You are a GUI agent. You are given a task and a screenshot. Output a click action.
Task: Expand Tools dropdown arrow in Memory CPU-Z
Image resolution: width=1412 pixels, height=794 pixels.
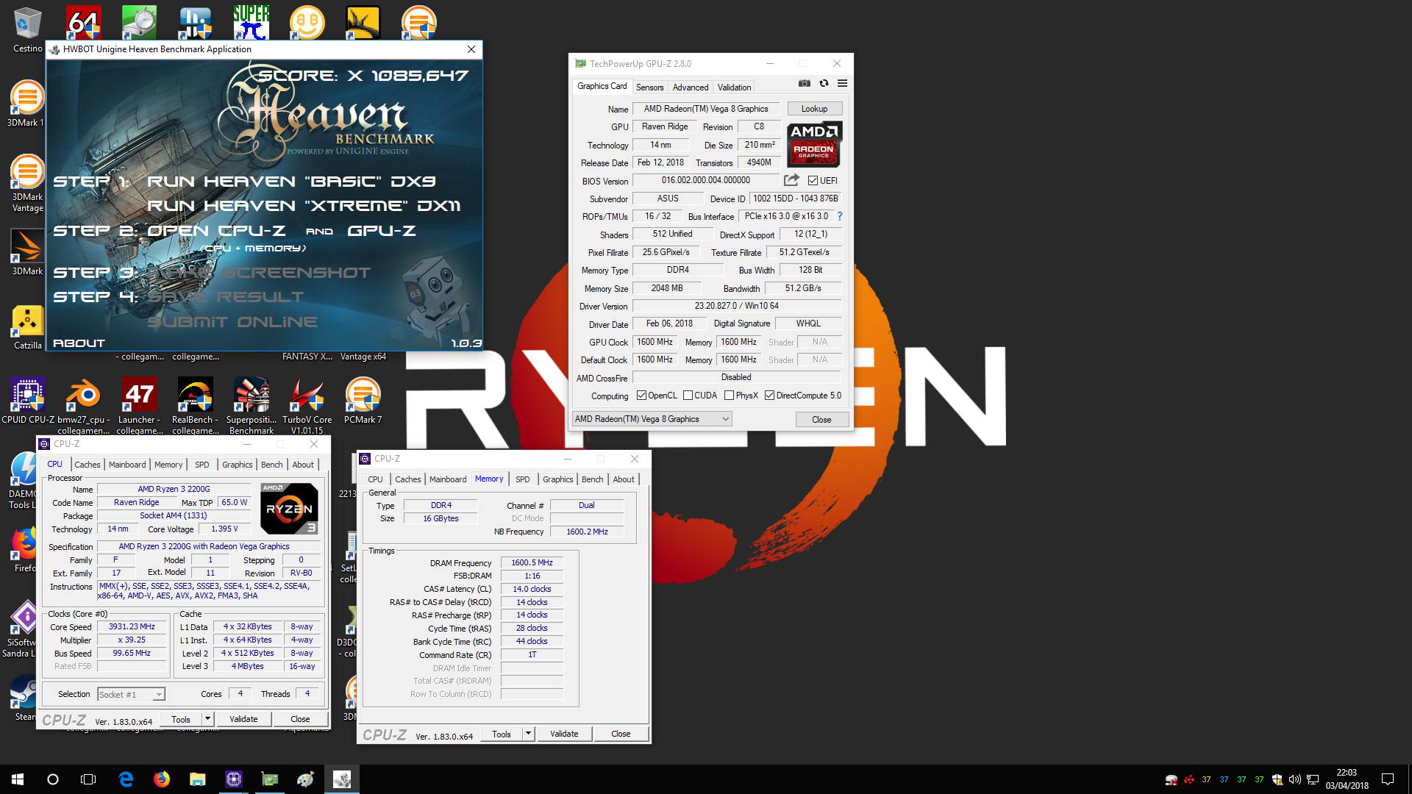tap(528, 734)
